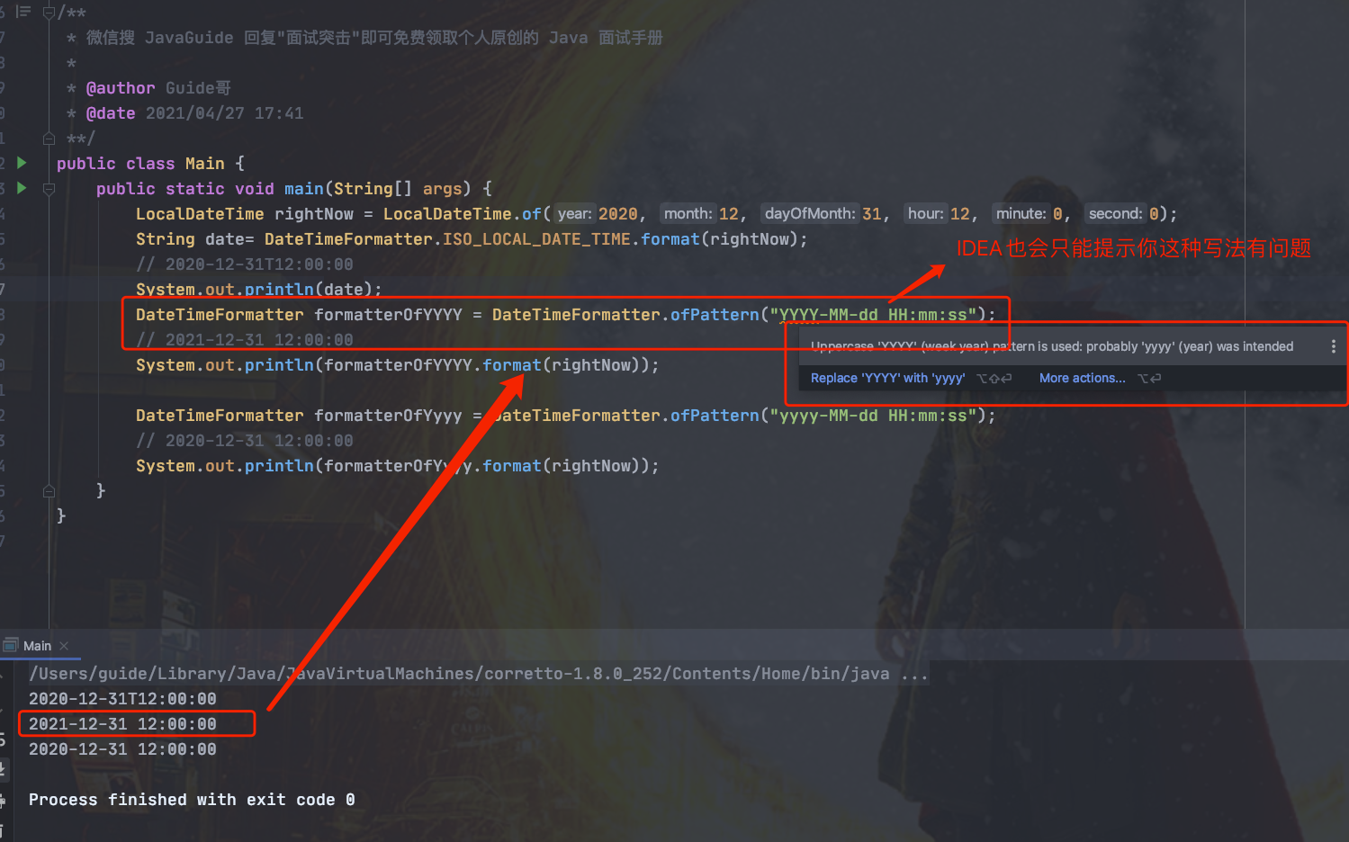Click the scroll-to-end icon in run sidebar
1349x842 pixels.
pyautogui.click(x=3, y=769)
